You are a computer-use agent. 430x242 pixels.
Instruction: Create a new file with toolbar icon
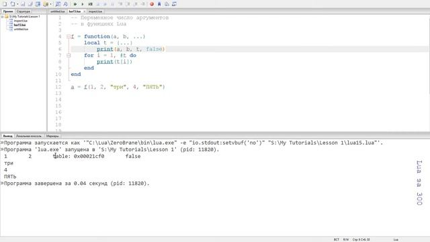5,4
